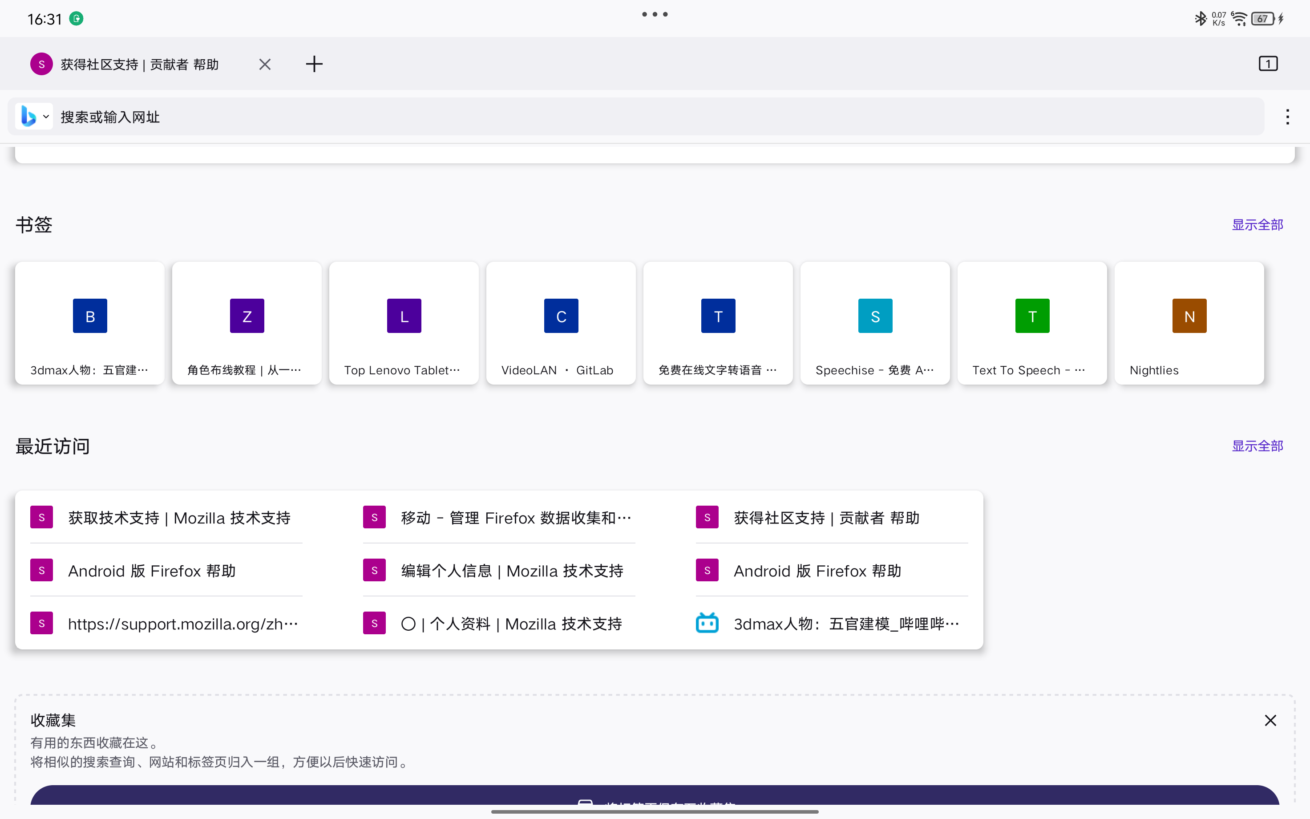Expand the Bing search engine dropdown
This screenshot has width=1310, height=819.
click(x=35, y=117)
